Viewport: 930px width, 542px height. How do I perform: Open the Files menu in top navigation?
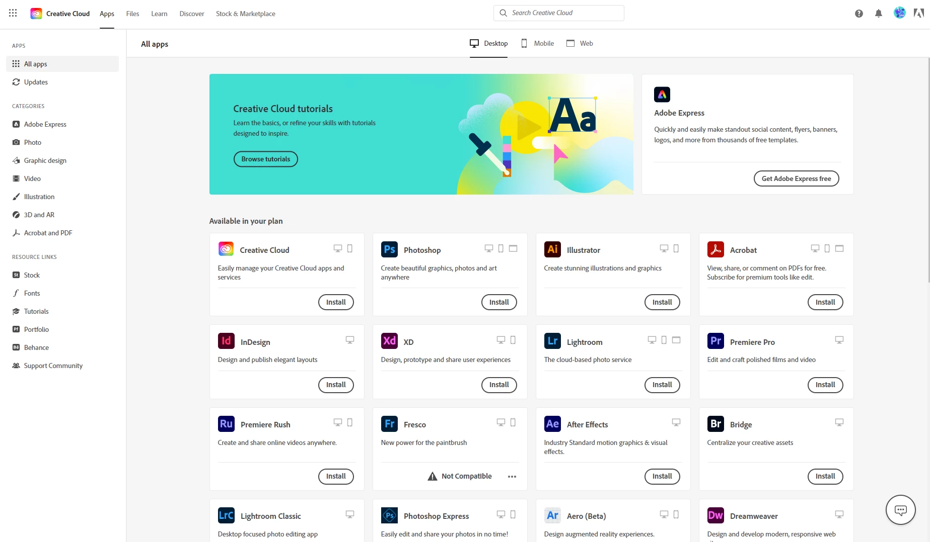pos(133,14)
